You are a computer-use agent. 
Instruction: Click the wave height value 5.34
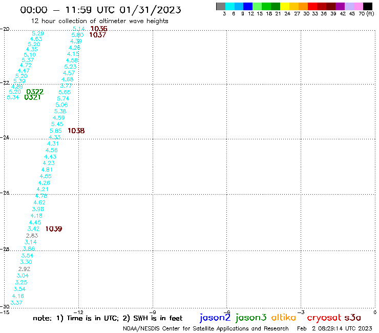pyautogui.click(x=13, y=97)
